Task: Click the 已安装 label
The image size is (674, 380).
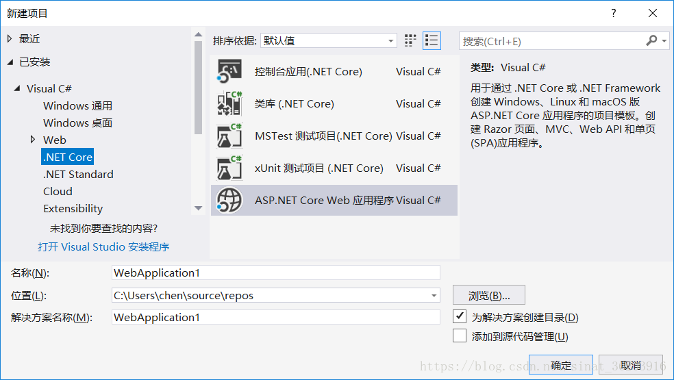Action: 35,62
